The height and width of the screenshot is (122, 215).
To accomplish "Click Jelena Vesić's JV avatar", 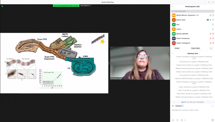I will [x=174, y=20].
